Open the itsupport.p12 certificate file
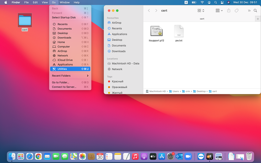Screen dimensions: 261x163 click(156, 31)
